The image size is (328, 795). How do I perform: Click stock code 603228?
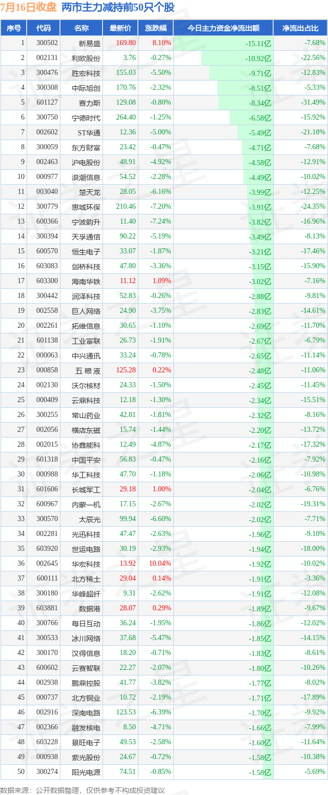47,743
